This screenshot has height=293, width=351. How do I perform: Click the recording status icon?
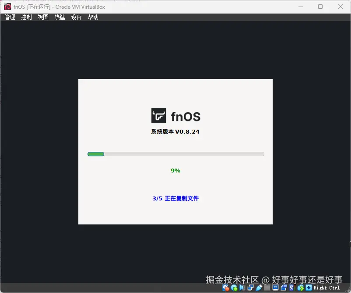[284, 288]
